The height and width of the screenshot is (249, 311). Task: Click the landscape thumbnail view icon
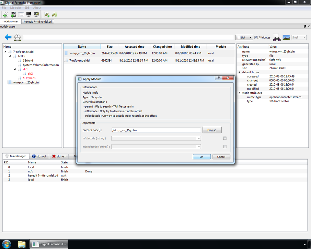click(x=286, y=38)
